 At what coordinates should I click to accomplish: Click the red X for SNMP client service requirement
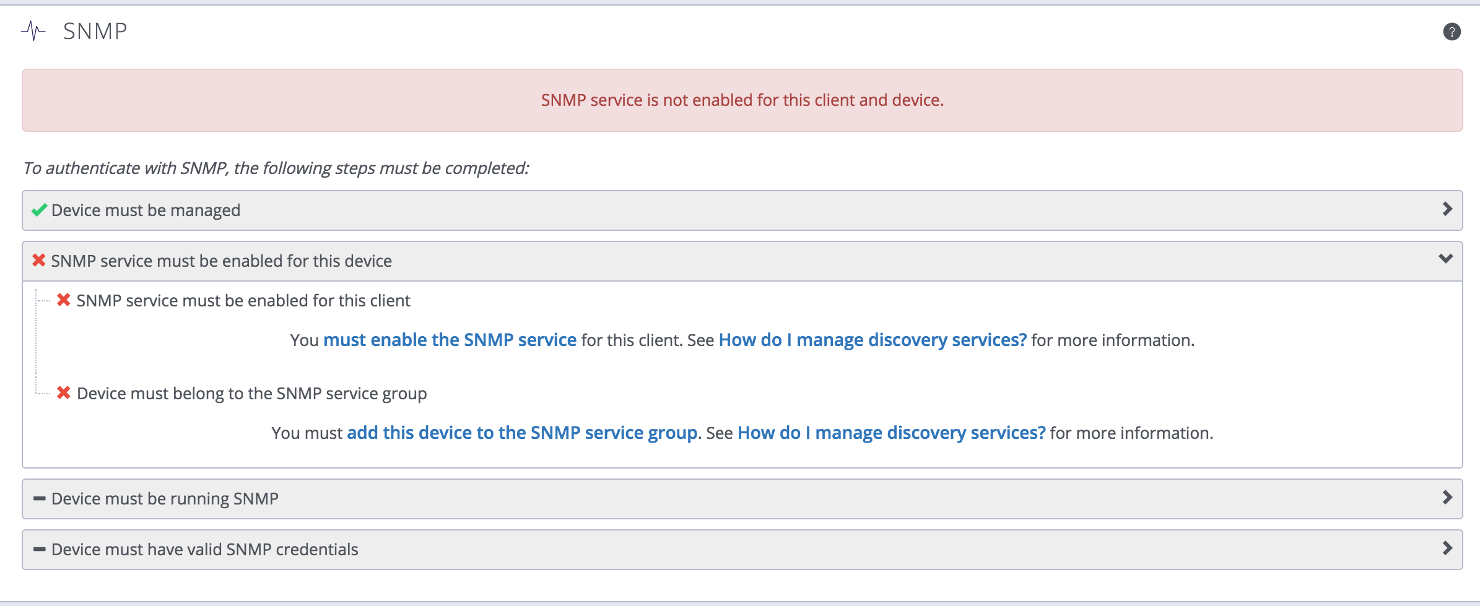click(x=64, y=300)
